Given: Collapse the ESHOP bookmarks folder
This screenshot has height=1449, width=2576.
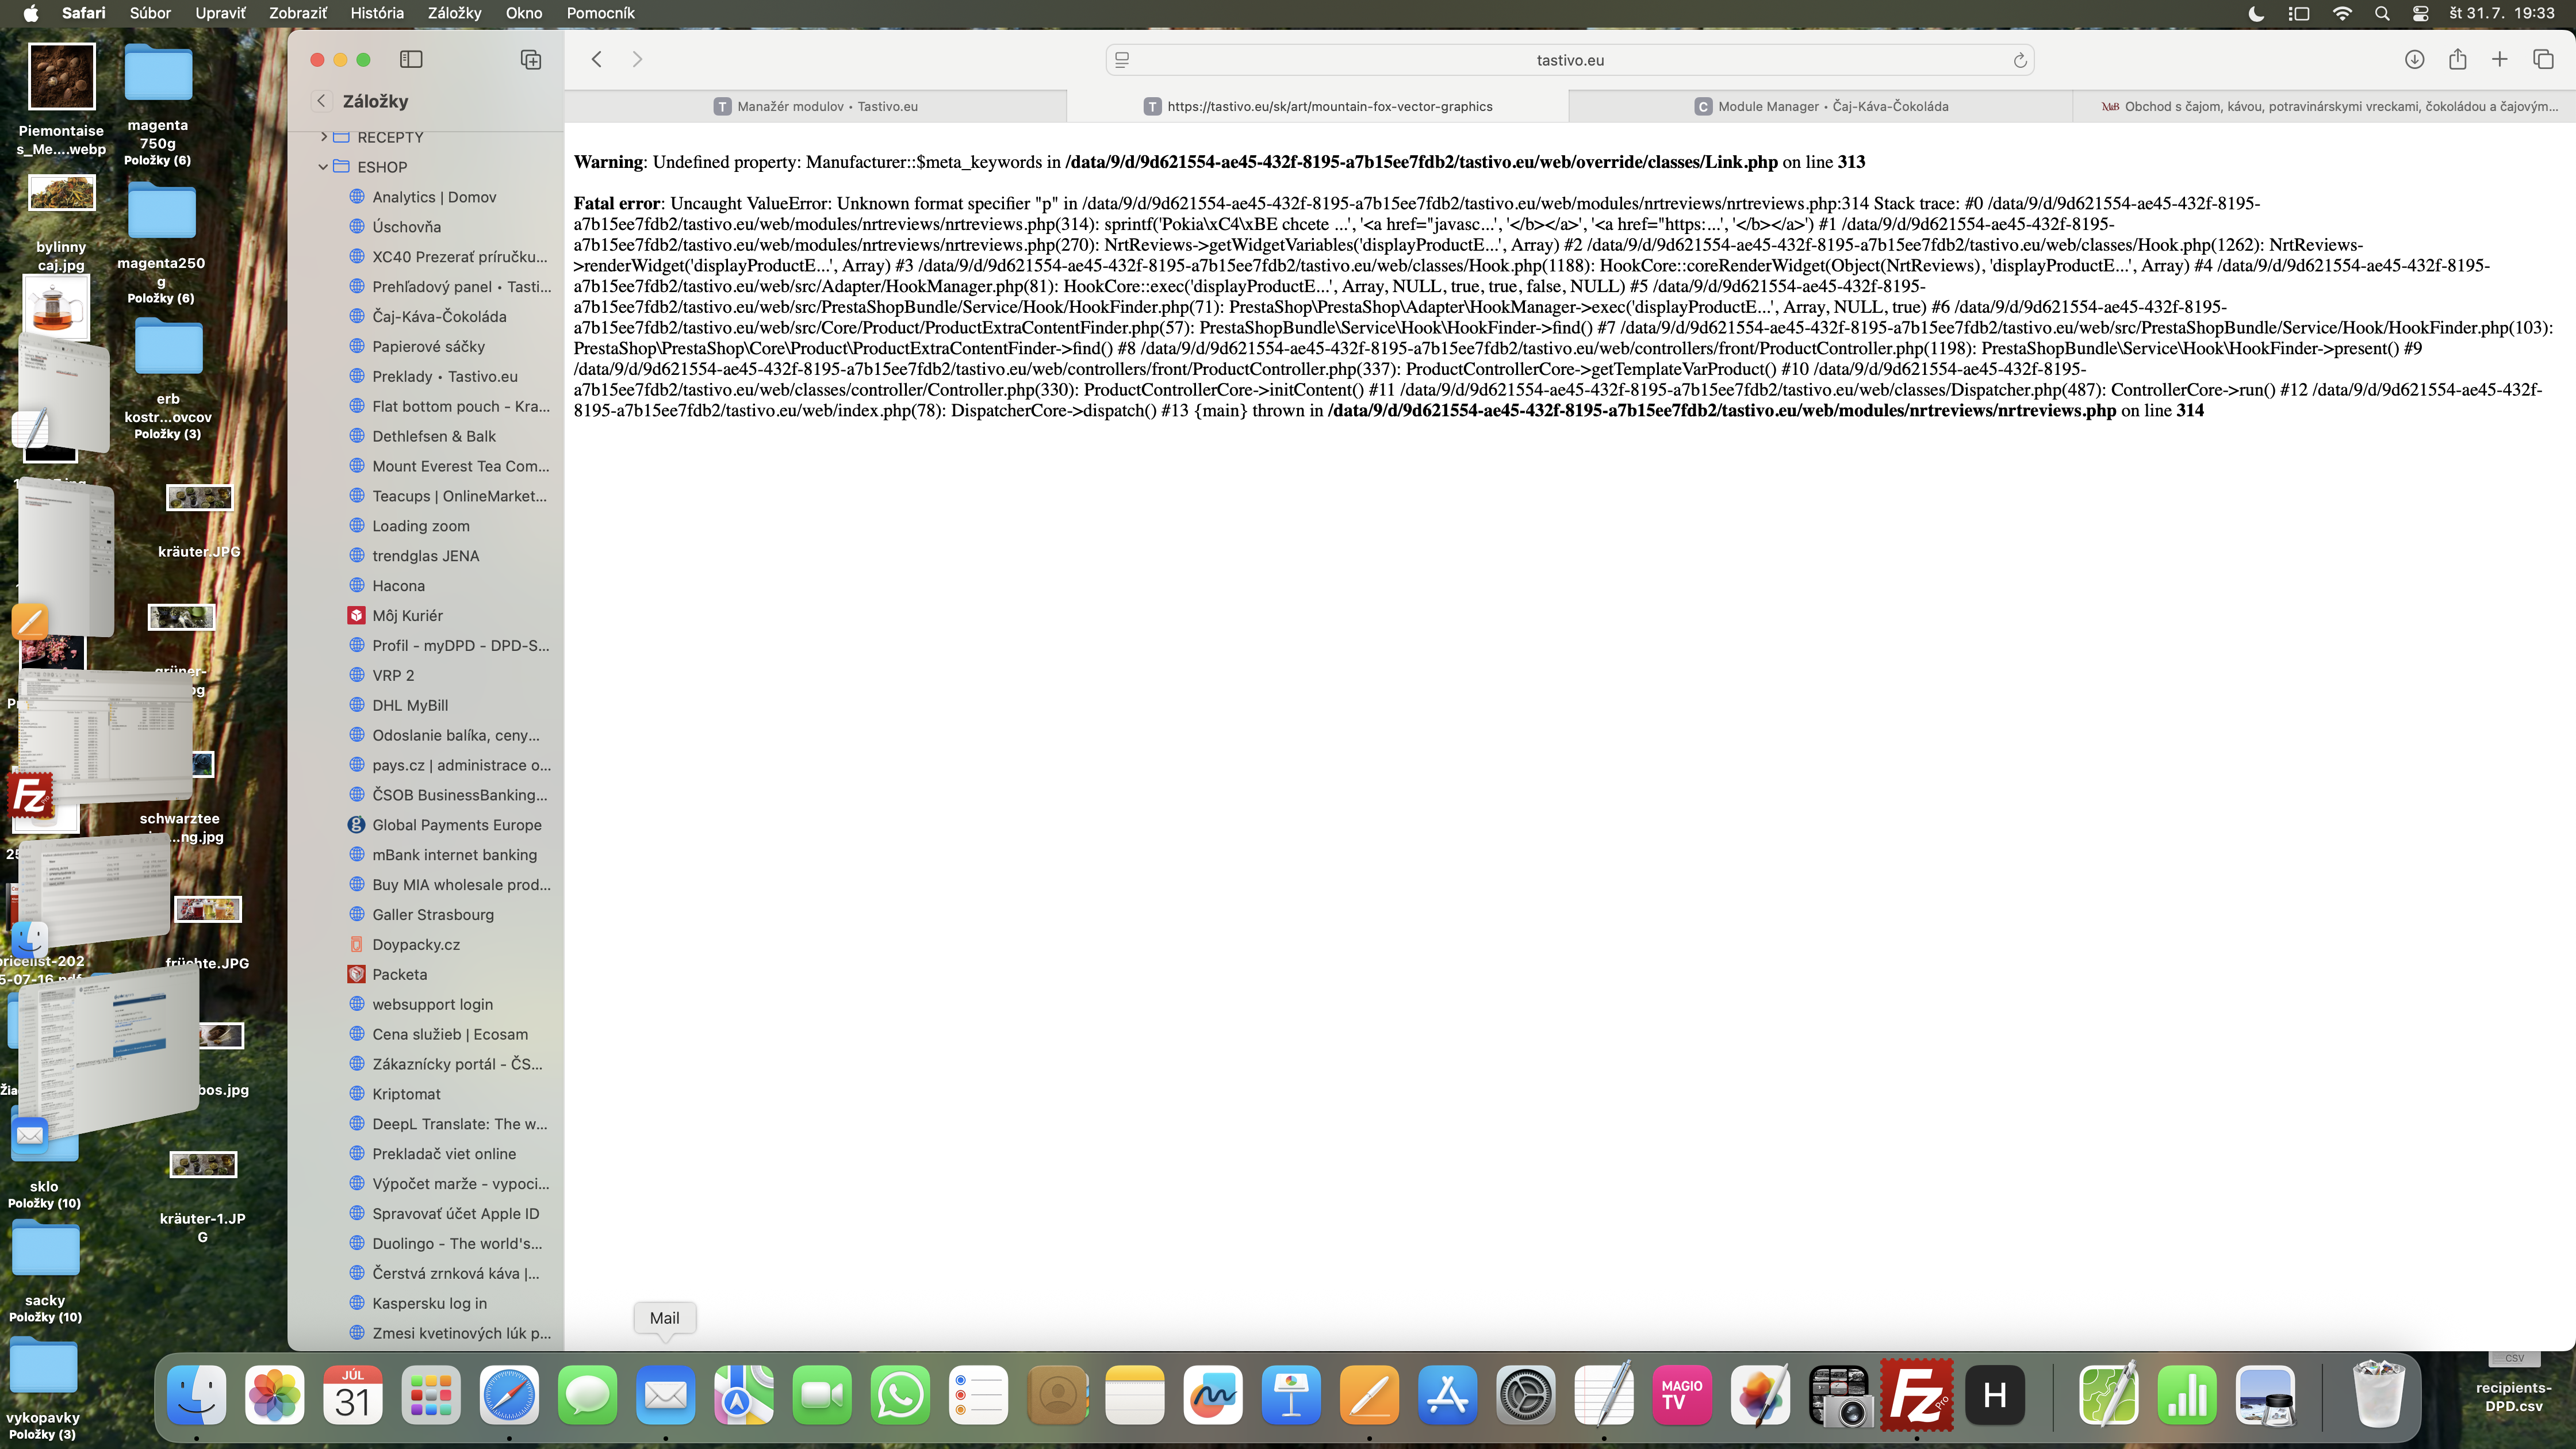Looking at the screenshot, I should click(323, 167).
